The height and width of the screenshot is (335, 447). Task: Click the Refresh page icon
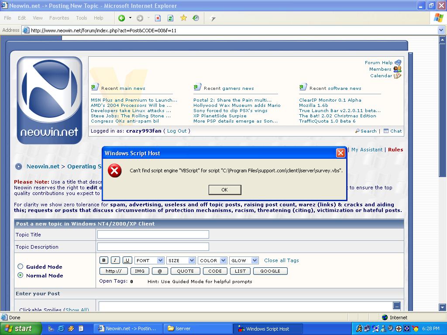(x=171, y=18)
